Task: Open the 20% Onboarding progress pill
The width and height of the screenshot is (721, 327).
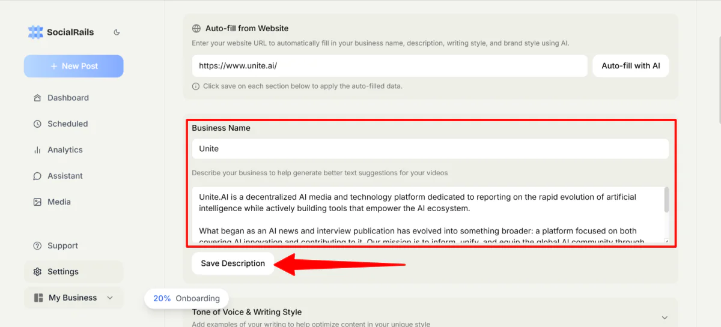Action: coord(187,298)
